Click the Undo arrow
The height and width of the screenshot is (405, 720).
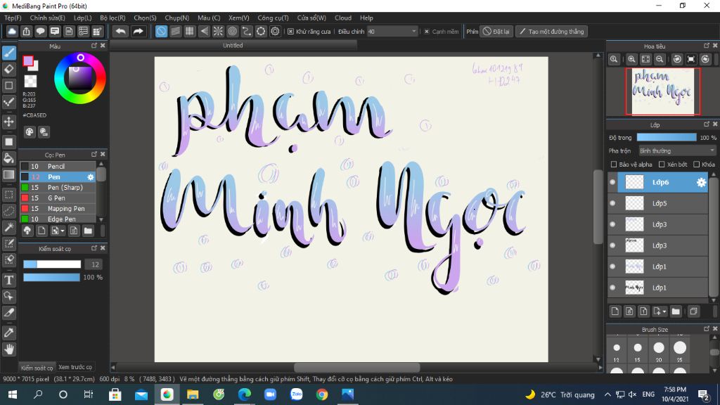tap(120, 31)
